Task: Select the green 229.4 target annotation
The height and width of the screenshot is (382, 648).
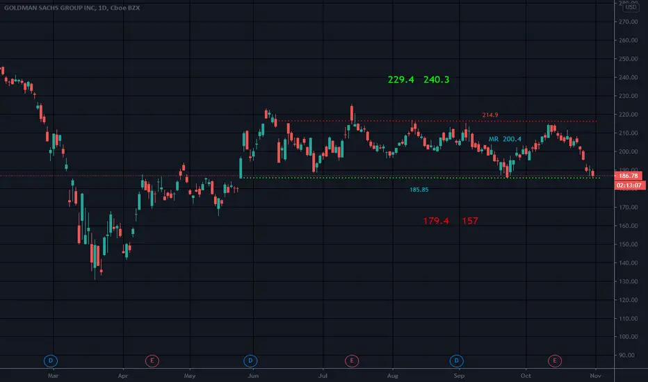Action: 401,80
